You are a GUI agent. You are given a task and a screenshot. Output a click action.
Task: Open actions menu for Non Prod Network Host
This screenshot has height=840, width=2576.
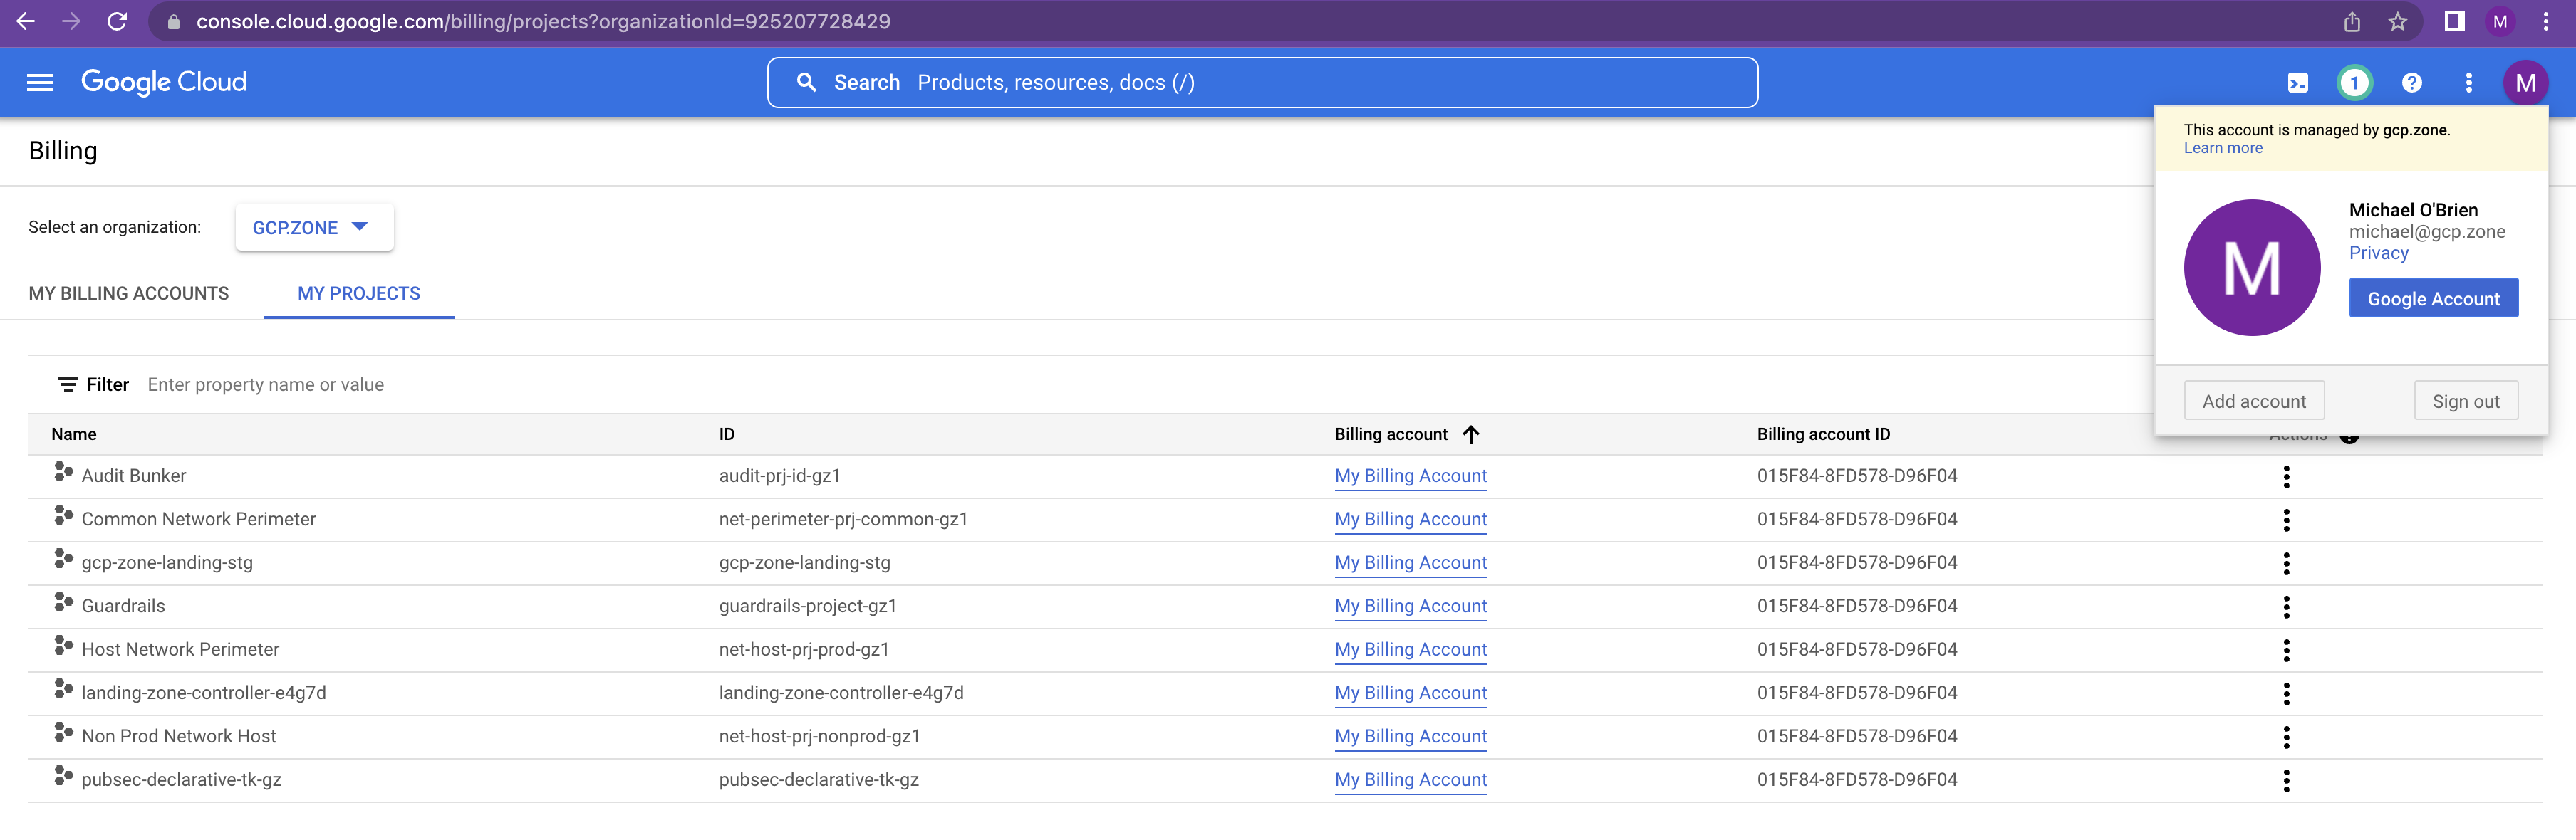2286,737
